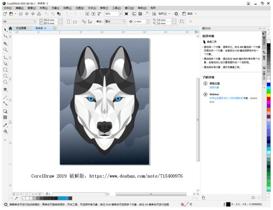
Task: Switch to the 欢迎屏幕 tab
Action: (21, 28)
